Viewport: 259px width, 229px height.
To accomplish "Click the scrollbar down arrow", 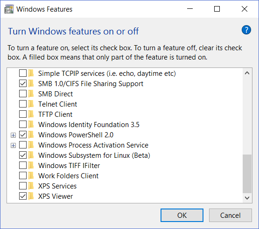I will (x=247, y=198).
